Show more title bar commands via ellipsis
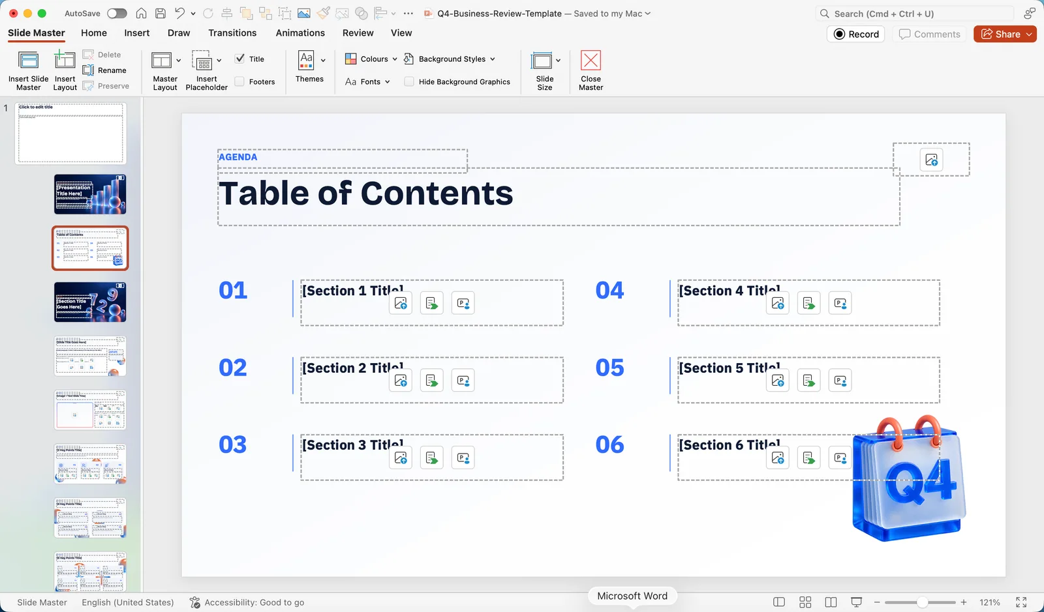 [x=408, y=13]
